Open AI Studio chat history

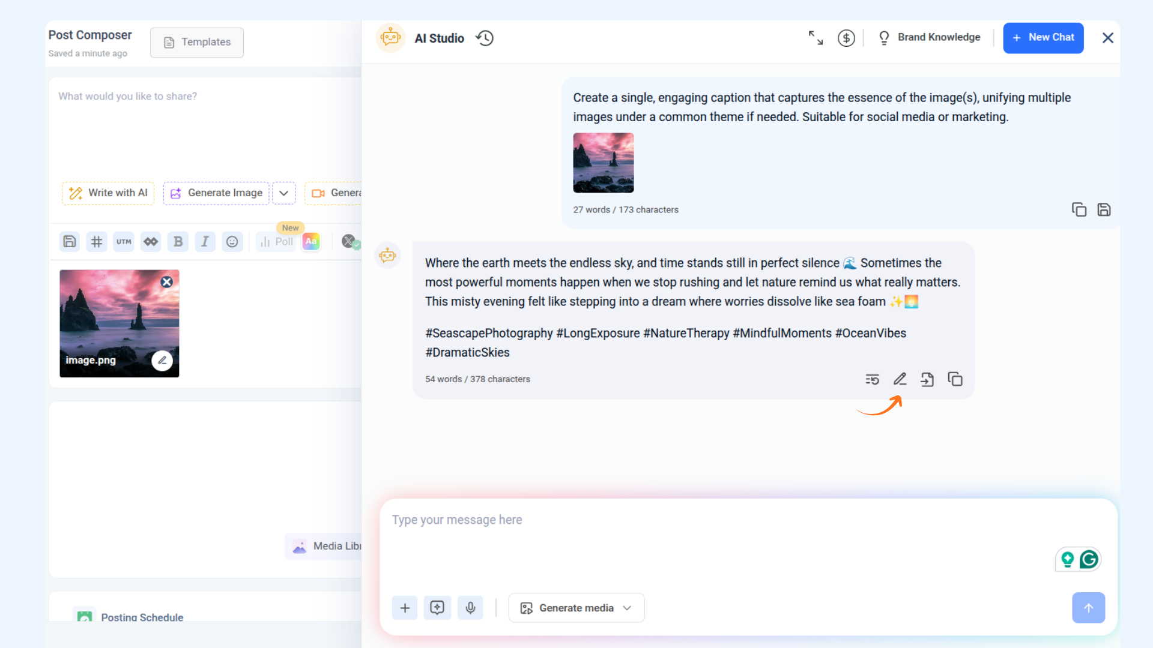485,38
